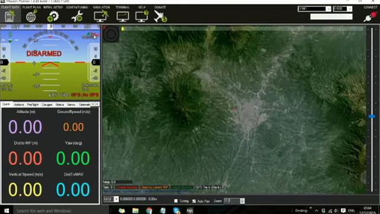This screenshot has width=380, height=214.
Task: Click the direct to current WP legend
Action: [x=155, y=187]
